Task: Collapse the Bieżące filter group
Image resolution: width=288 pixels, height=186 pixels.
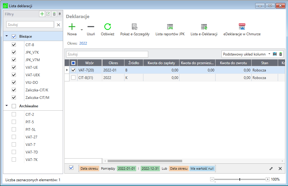Action: tap(7, 36)
